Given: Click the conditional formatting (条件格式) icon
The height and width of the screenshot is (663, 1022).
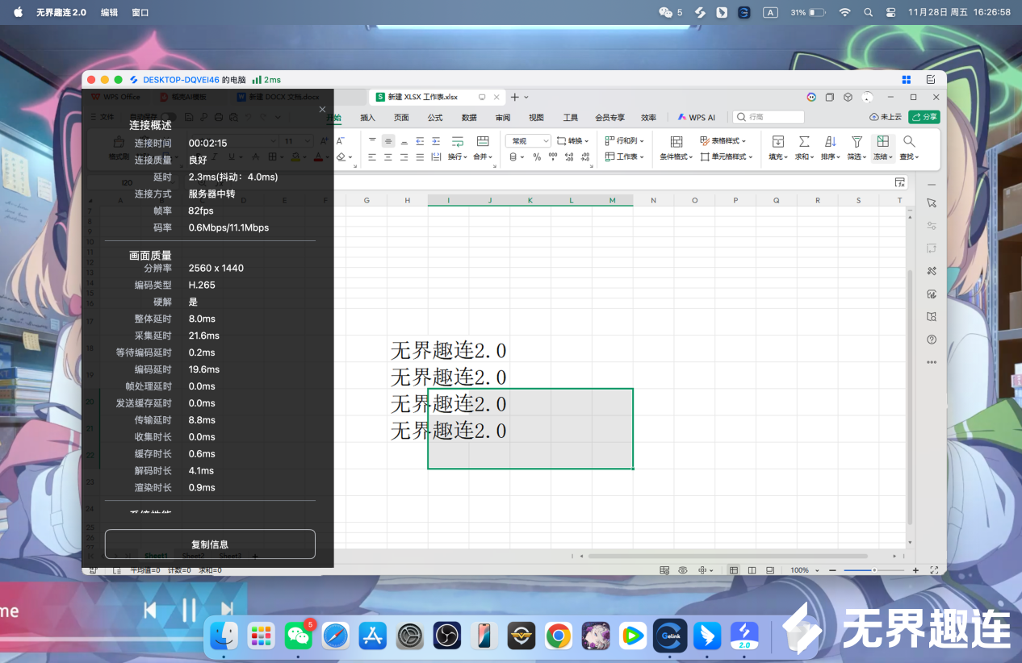Looking at the screenshot, I should [x=676, y=142].
